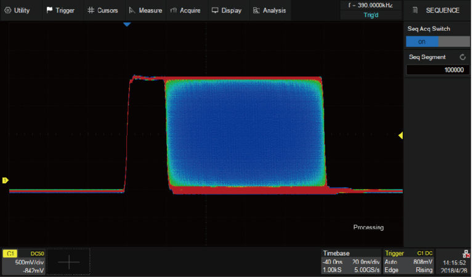Click the Cursors grid icon
The height and width of the screenshot is (277, 473).
pos(91,10)
